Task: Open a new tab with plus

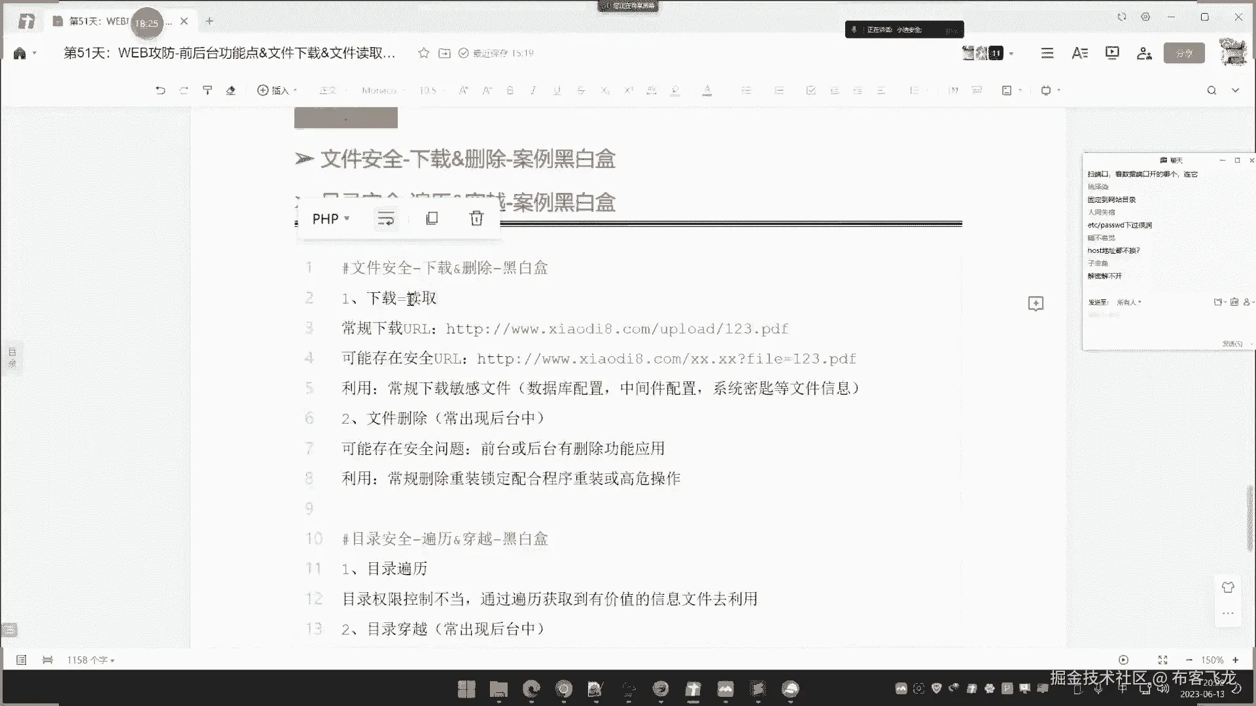Action: pyautogui.click(x=209, y=21)
